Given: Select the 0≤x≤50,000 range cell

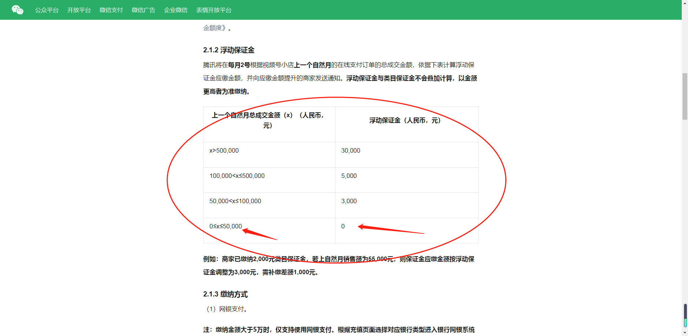Looking at the screenshot, I should point(269,231).
